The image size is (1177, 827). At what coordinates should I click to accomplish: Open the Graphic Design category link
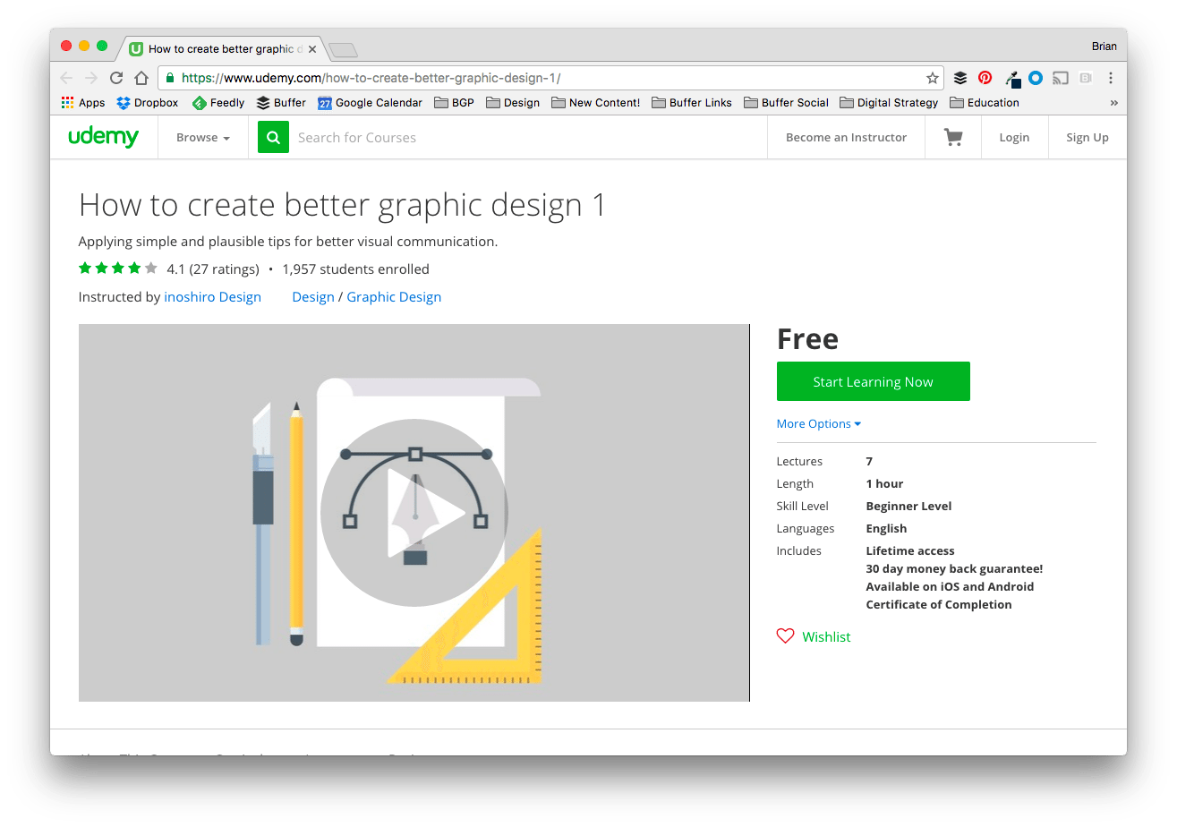pyautogui.click(x=394, y=296)
